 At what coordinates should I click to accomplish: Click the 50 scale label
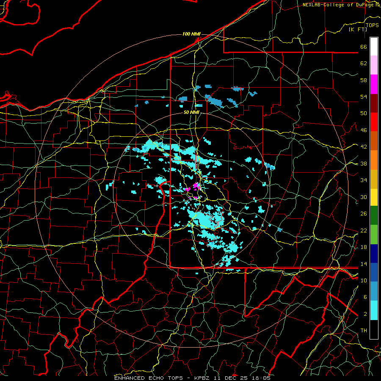(x=364, y=113)
